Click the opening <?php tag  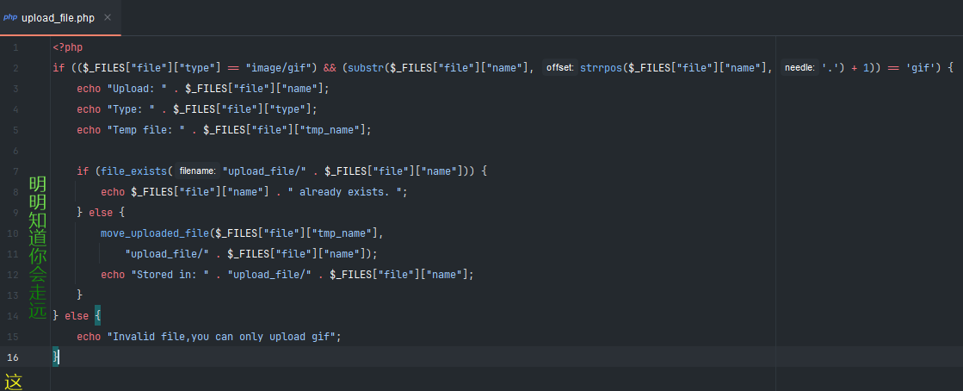click(x=67, y=47)
